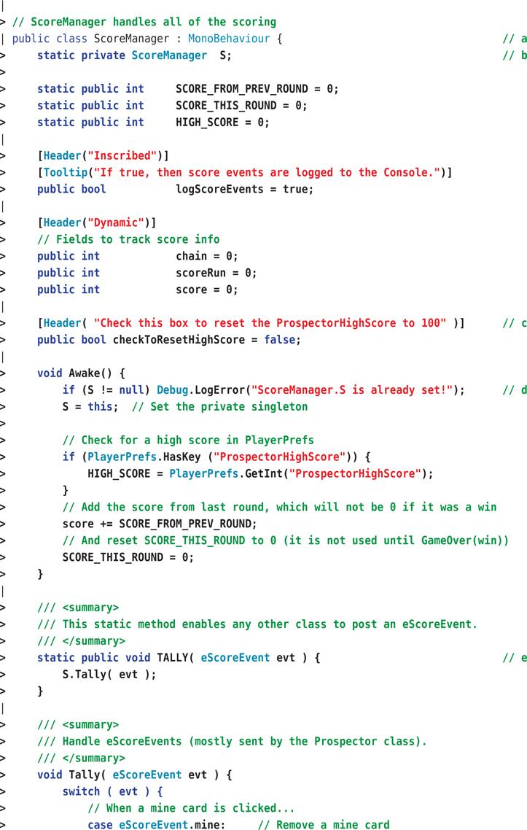Click the "switch ( evt ) {" statement
This screenshot has height=830, width=527.
click(113, 792)
